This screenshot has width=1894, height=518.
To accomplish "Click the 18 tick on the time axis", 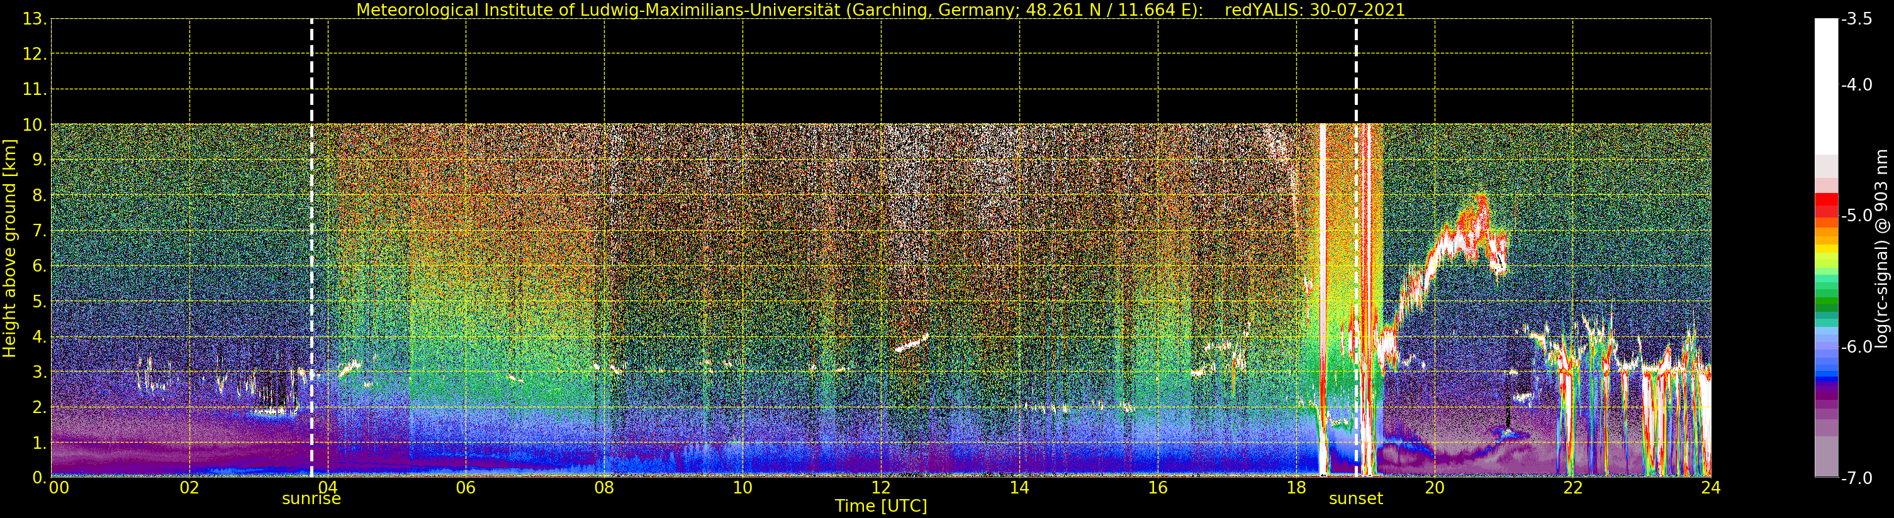I will point(1296,487).
